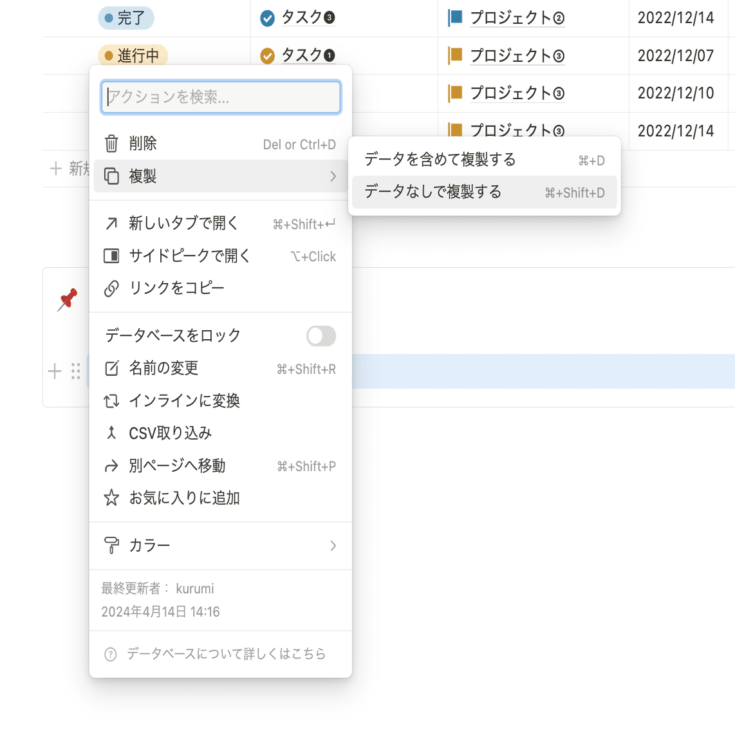Viewport: 735px width, 735px height.
Task: Click the アクションを検索 search field
Action: pyautogui.click(x=221, y=97)
